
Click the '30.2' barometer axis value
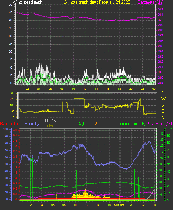[160, 9]
